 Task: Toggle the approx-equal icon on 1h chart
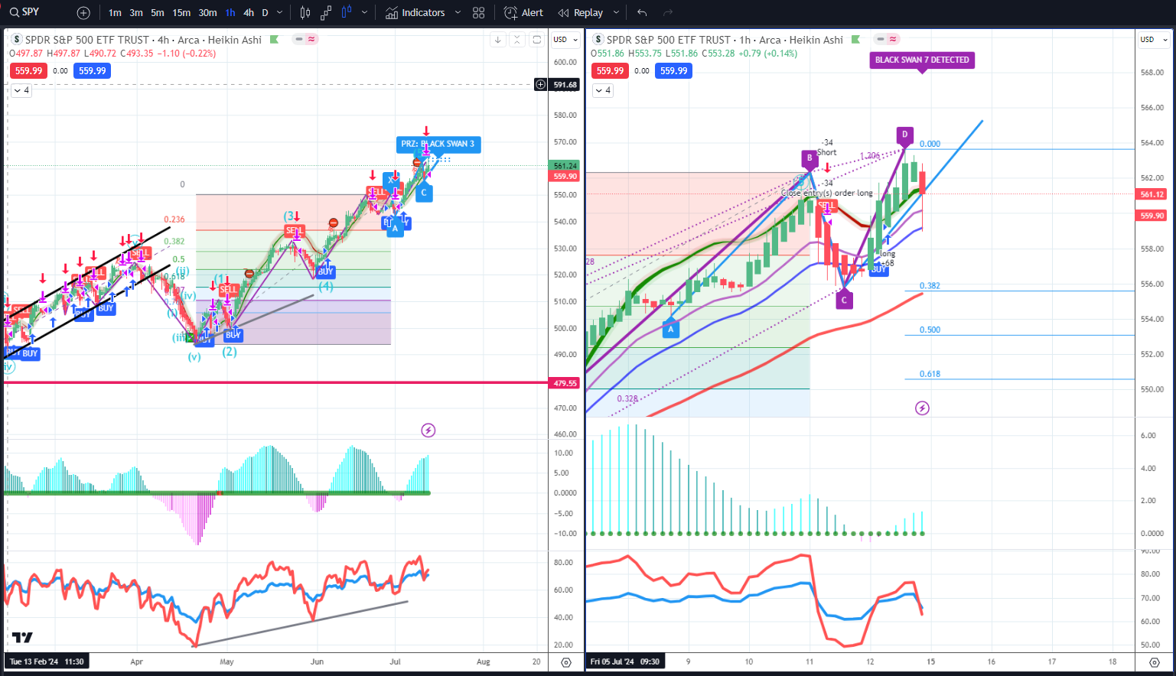[893, 39]
